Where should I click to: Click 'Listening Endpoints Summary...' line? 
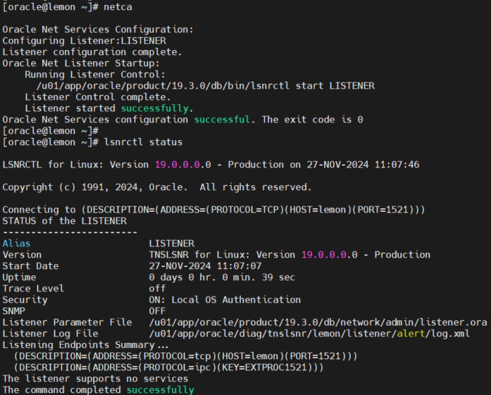coord(85,345)
